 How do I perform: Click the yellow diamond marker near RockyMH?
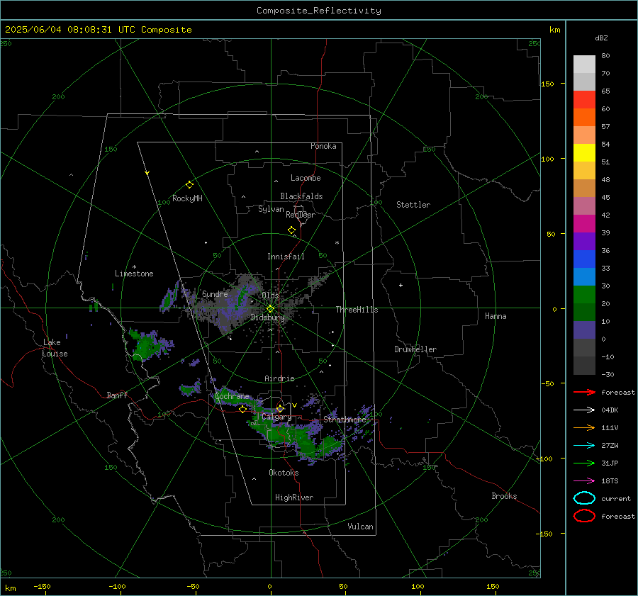click(x=189, y=185)
